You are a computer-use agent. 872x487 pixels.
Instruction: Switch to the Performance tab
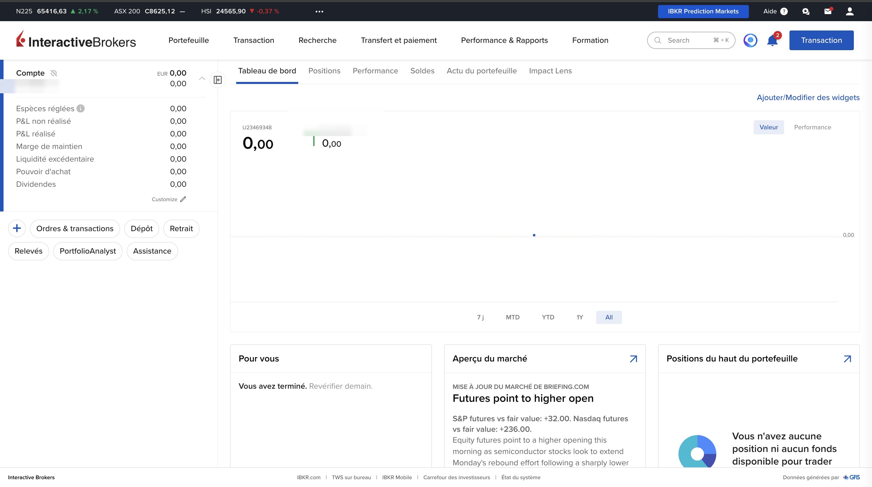[x=375, y=71]
